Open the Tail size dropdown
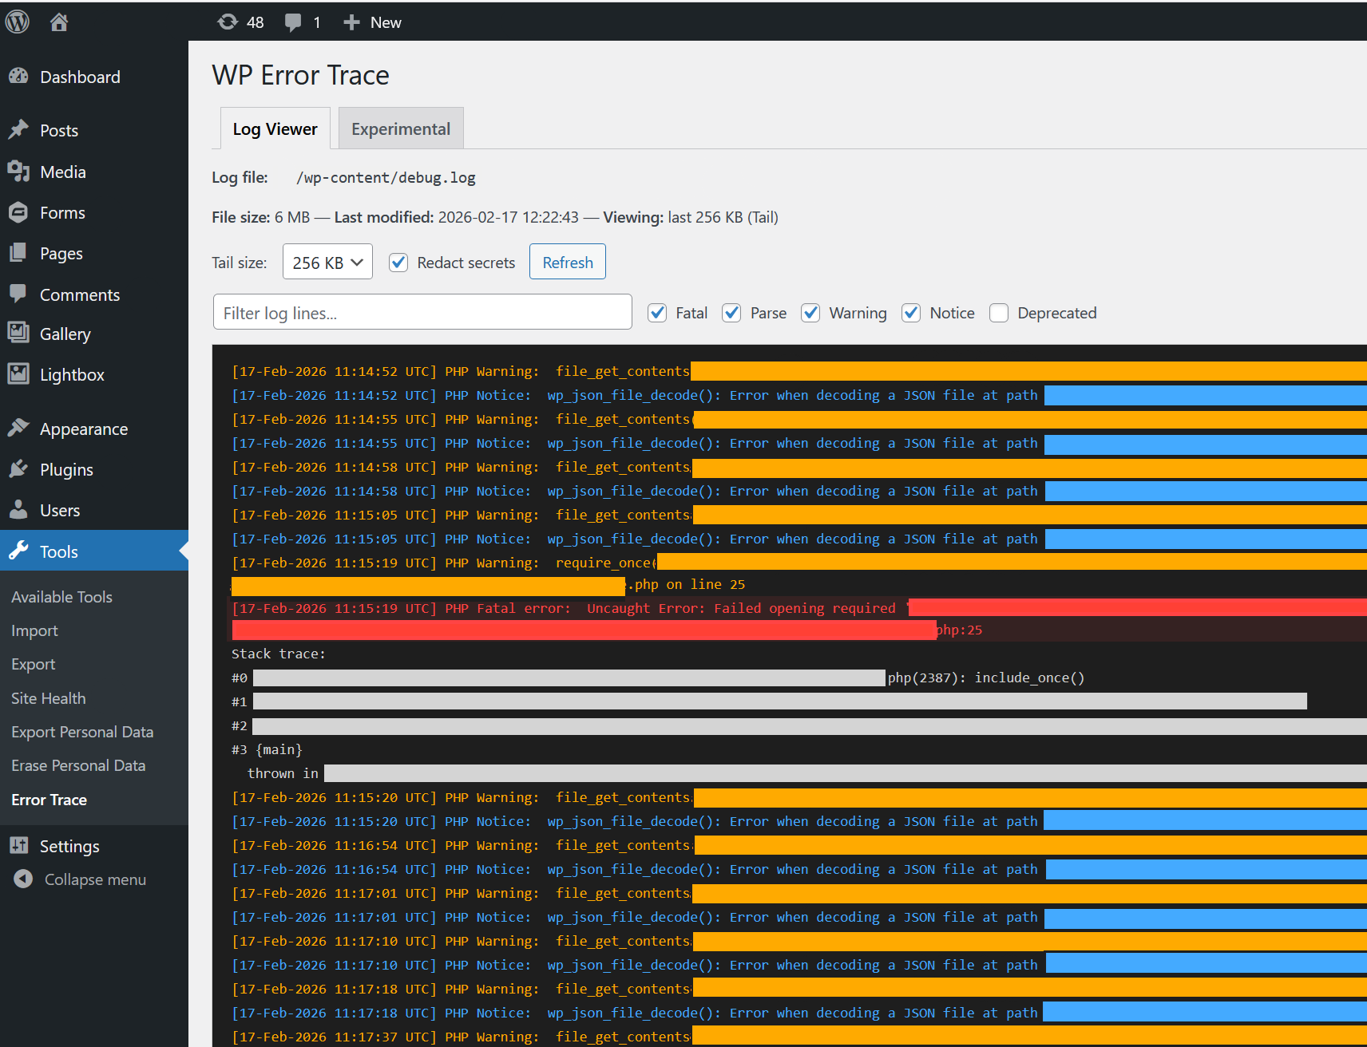Screen dimensions: 1367x1047 (x=327, y=261)
